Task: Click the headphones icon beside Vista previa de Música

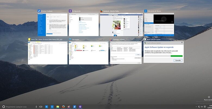Action: click(x=146, y=11)
